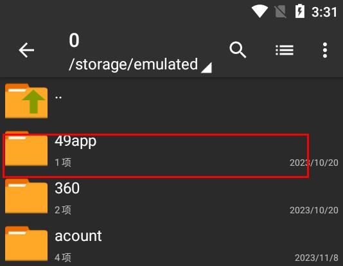The image size is (343, 266).
Task: Open the search magnifier icon
Action: click(238, 50)
